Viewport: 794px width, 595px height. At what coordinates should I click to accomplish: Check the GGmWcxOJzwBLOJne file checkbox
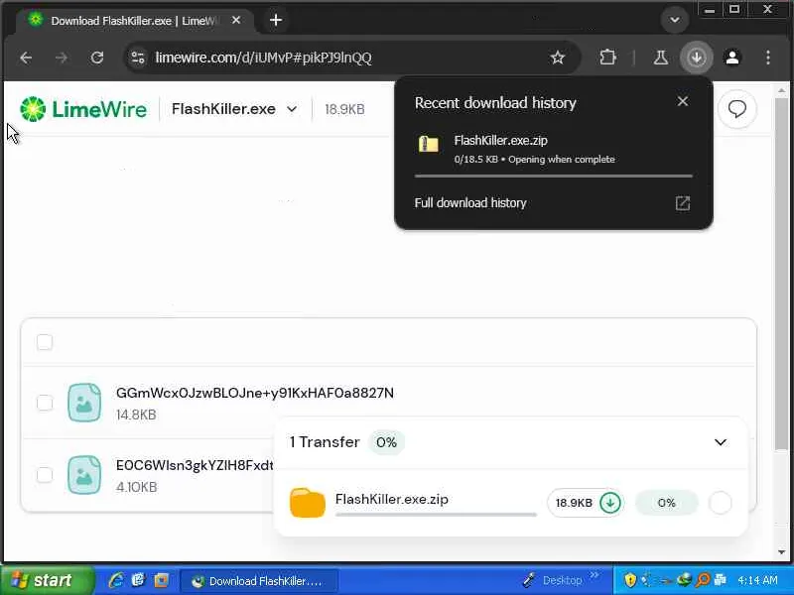point(45,404)
